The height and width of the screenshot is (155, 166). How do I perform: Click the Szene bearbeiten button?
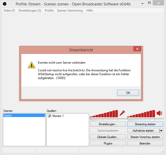click(x=108, y=131)
